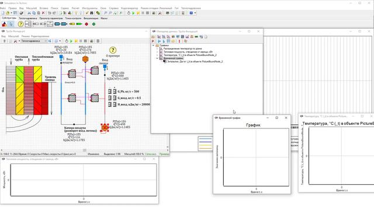The image size is (374, 210).
Task: Delete selection with the red X in main toolbar
Action: pos(43,13)
